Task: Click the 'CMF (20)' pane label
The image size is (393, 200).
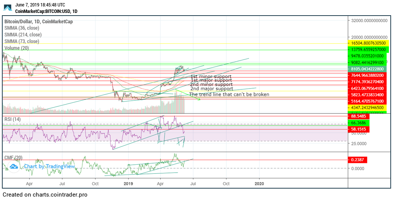Action: click(14, 158)
